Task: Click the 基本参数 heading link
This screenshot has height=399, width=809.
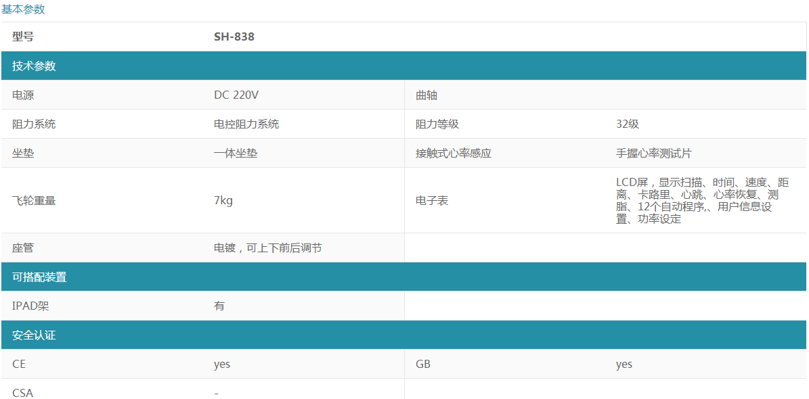Action: click(x=23, y=9)
